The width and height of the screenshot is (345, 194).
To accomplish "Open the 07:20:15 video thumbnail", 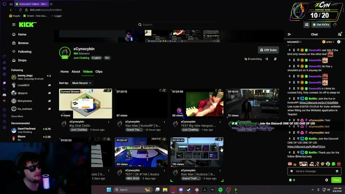I will click(141, 104).
